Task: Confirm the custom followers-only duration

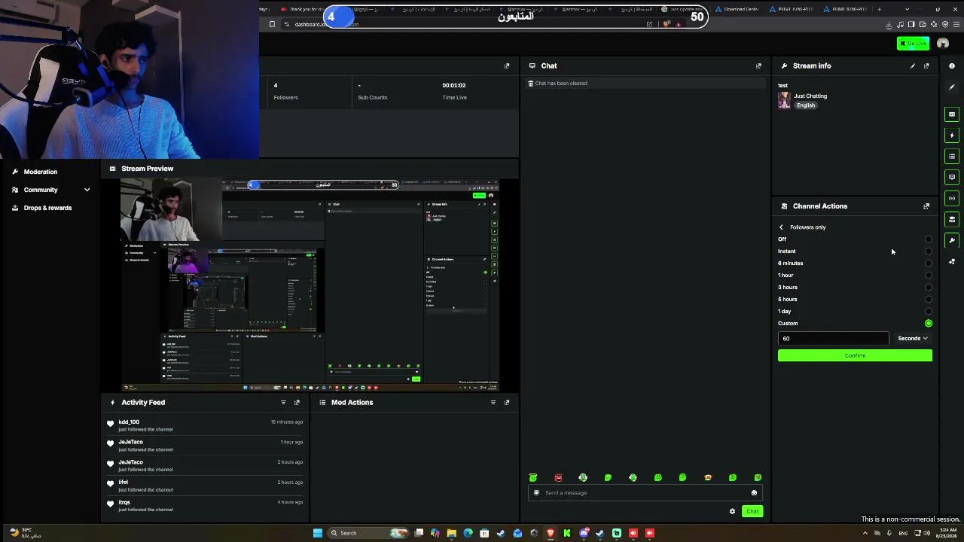Action: 855,356
